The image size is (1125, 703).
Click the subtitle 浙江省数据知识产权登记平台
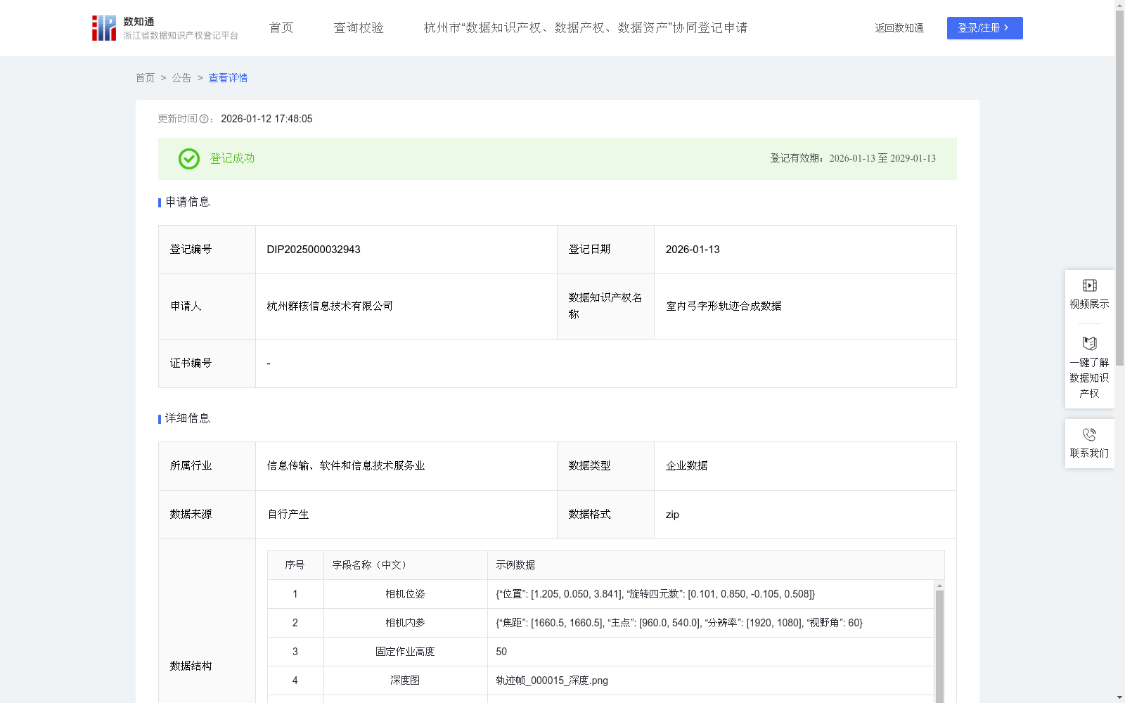click(181, 35)
